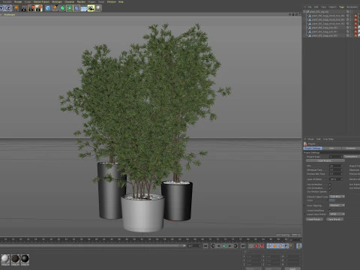This screenshot has width=360, height=270.
Task: Click the viewport maximize toggle icon
Action: pyautogui.click(x=300, y=14)
